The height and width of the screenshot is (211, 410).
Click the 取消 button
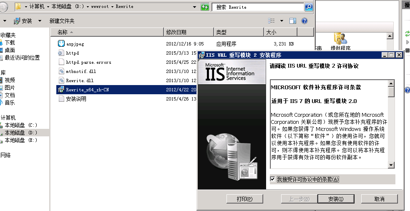click(379, 199)
